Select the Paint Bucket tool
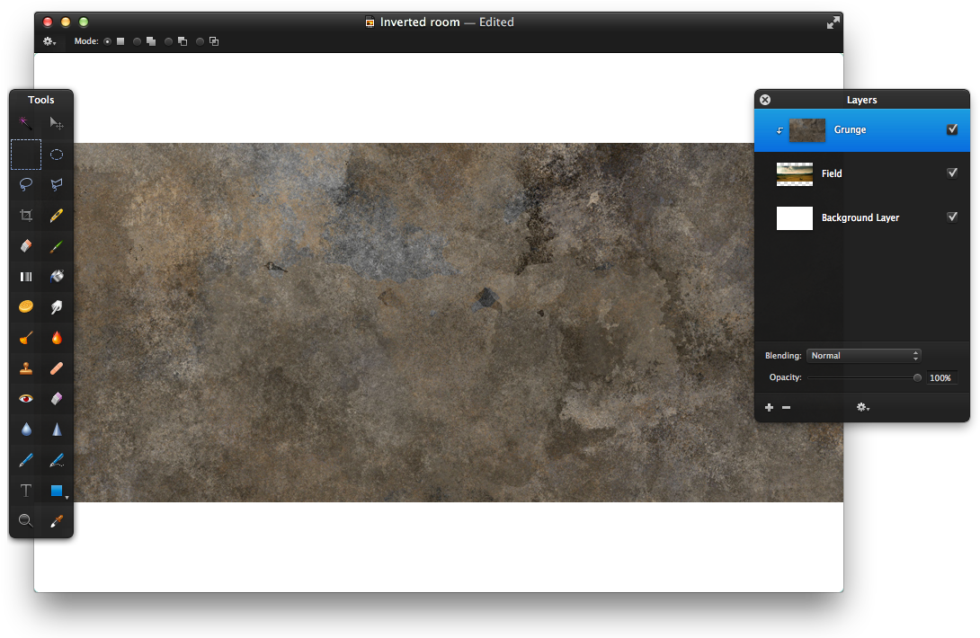 (56, 277)
